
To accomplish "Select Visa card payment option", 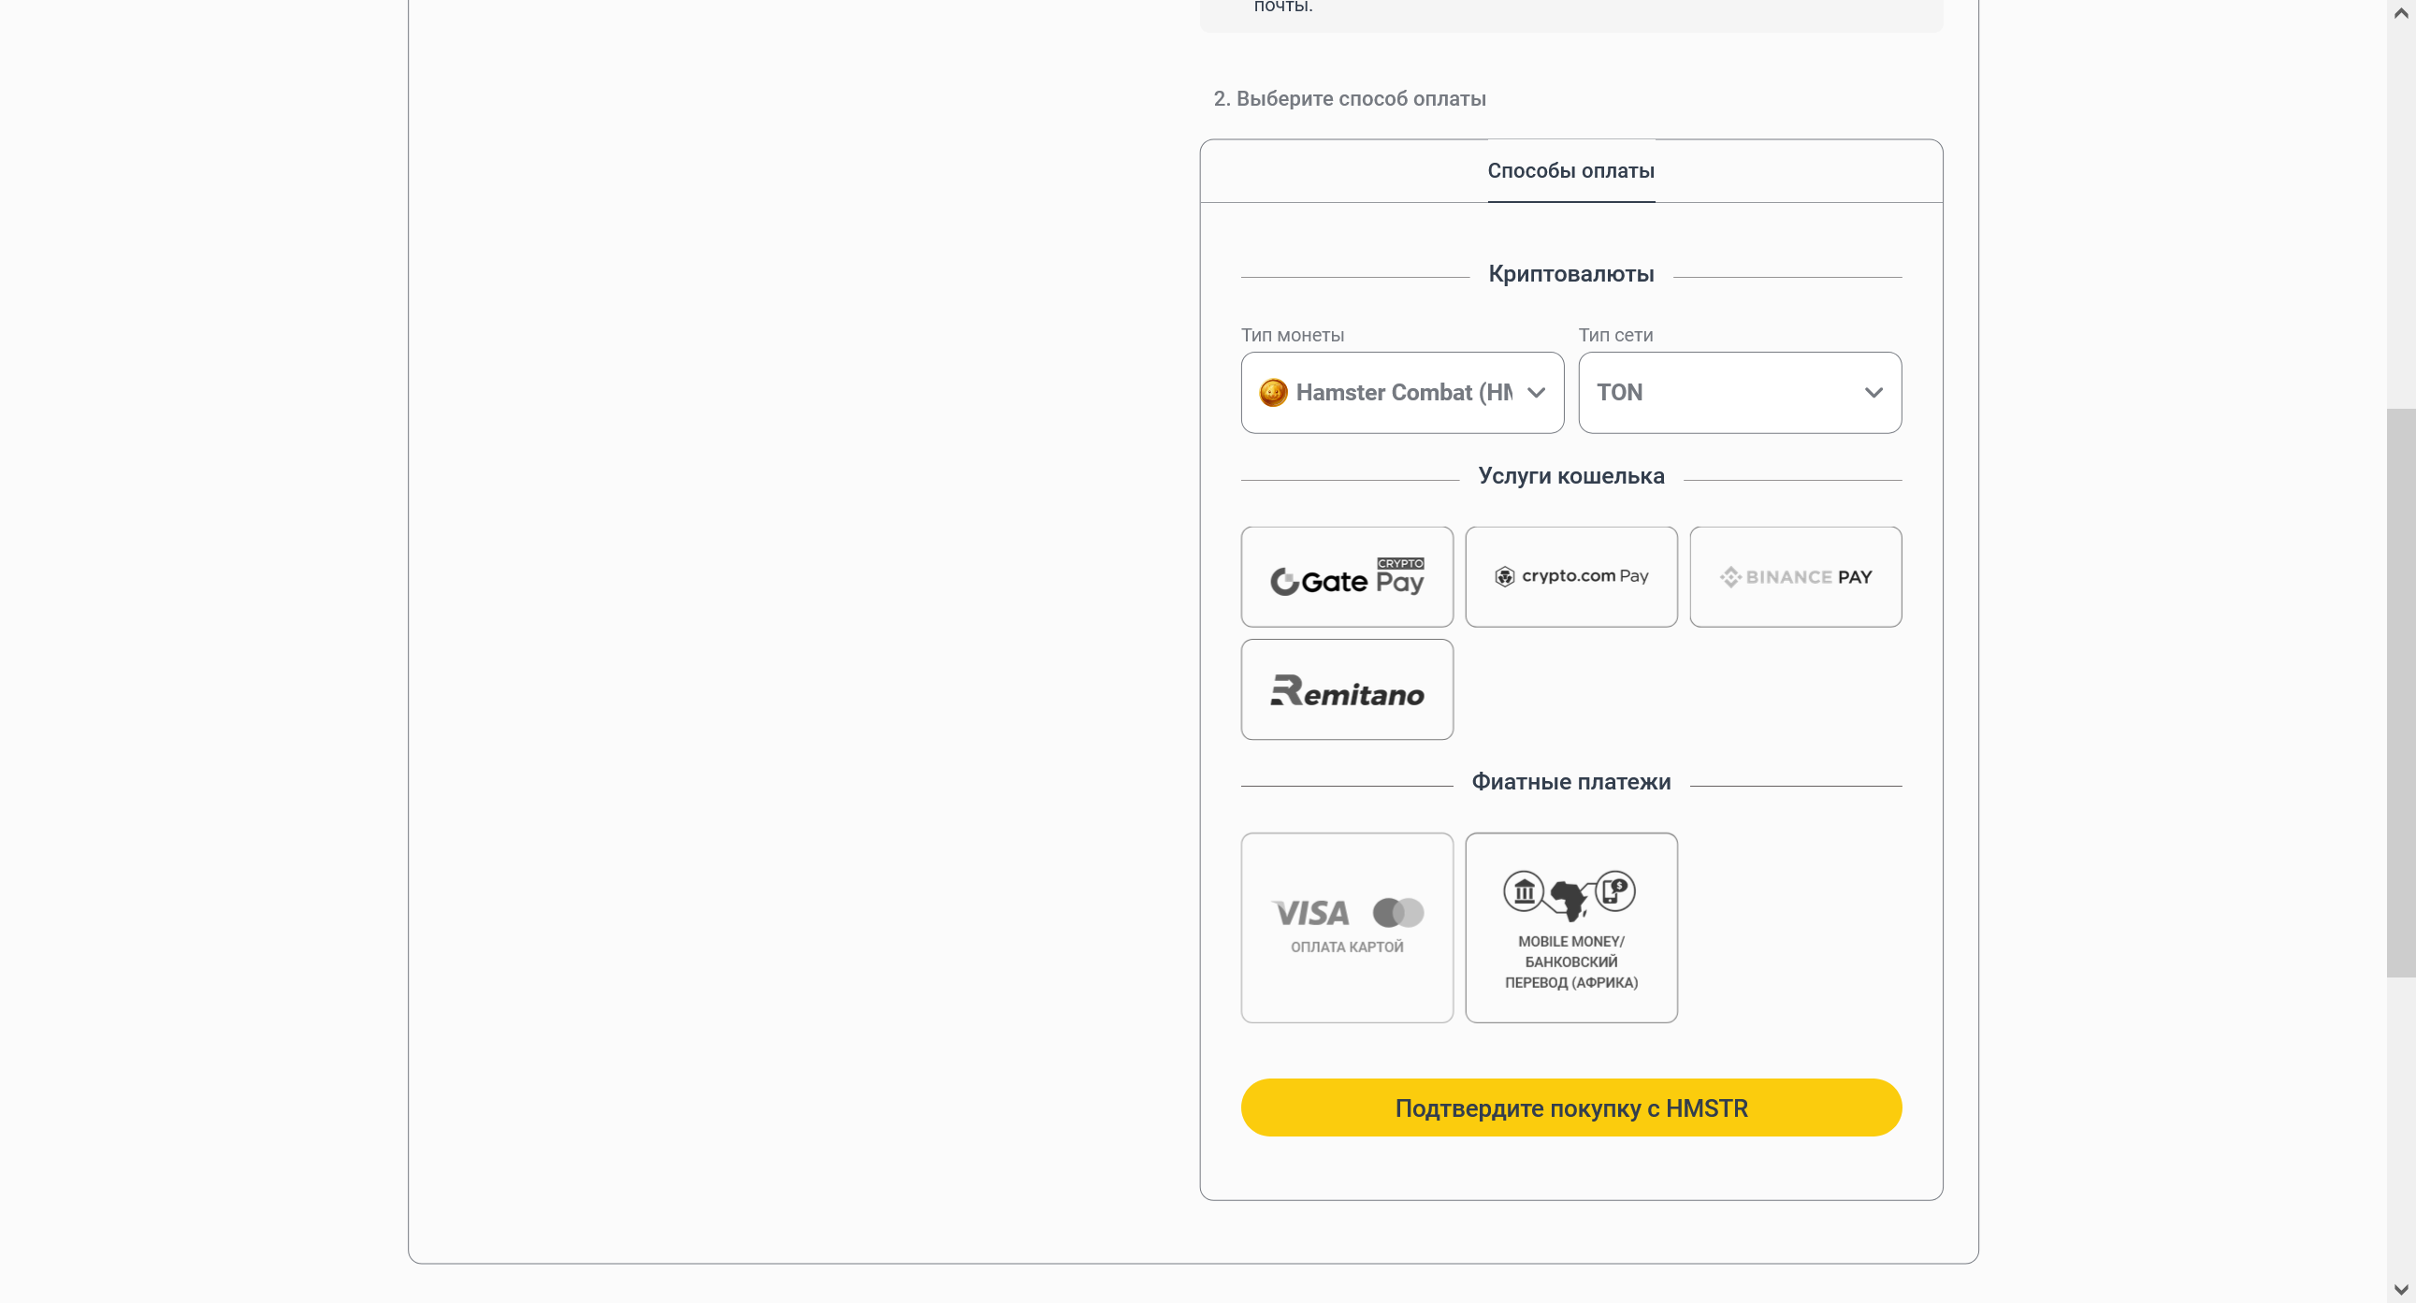I will [x=1346, y=927].
